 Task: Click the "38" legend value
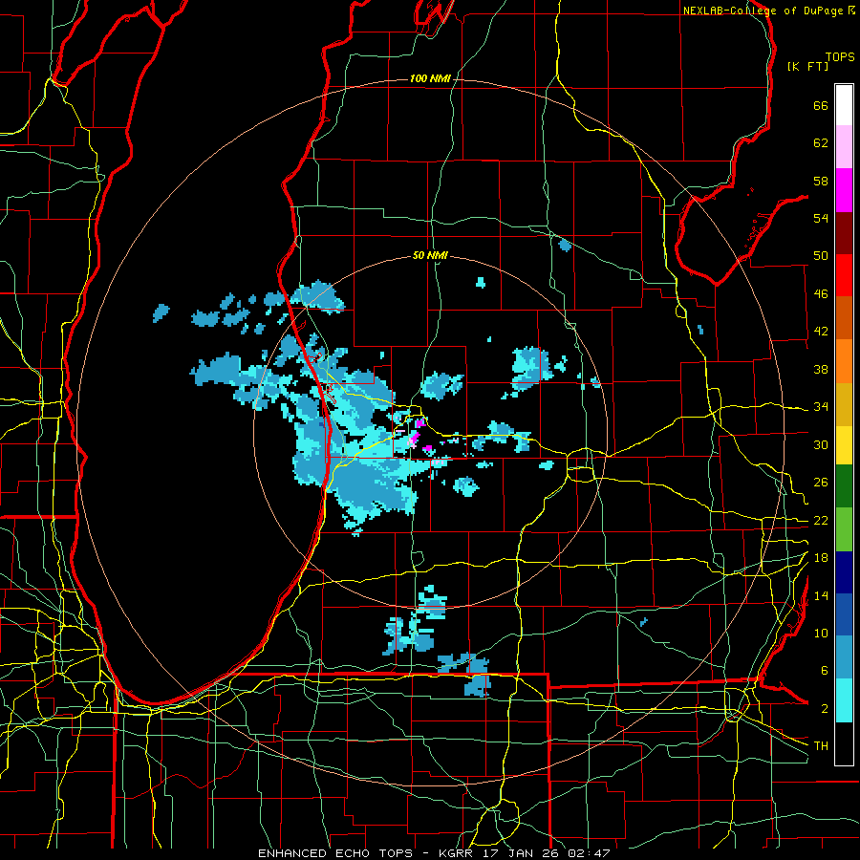click(x=821, y=369)
